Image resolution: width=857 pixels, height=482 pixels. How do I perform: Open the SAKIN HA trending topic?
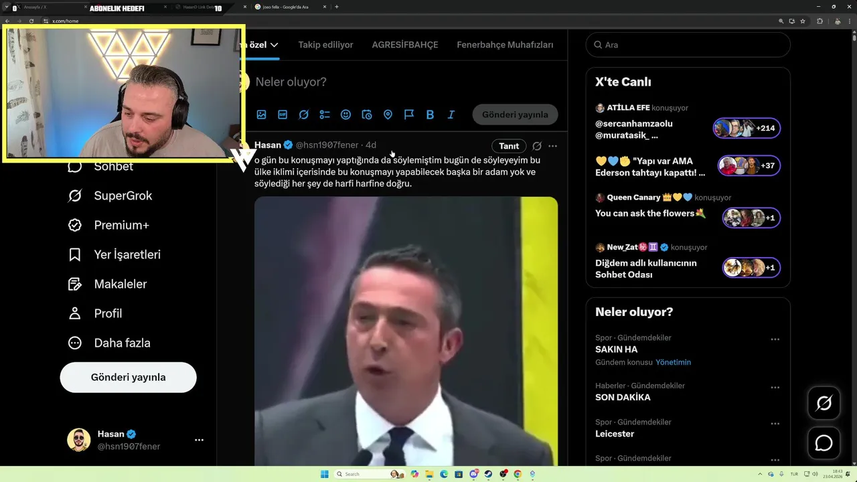tap(616, 349)
